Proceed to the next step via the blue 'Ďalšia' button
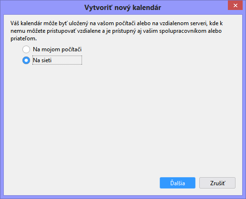Viewport: 246px width, 199px height. (x=177, y=183)
